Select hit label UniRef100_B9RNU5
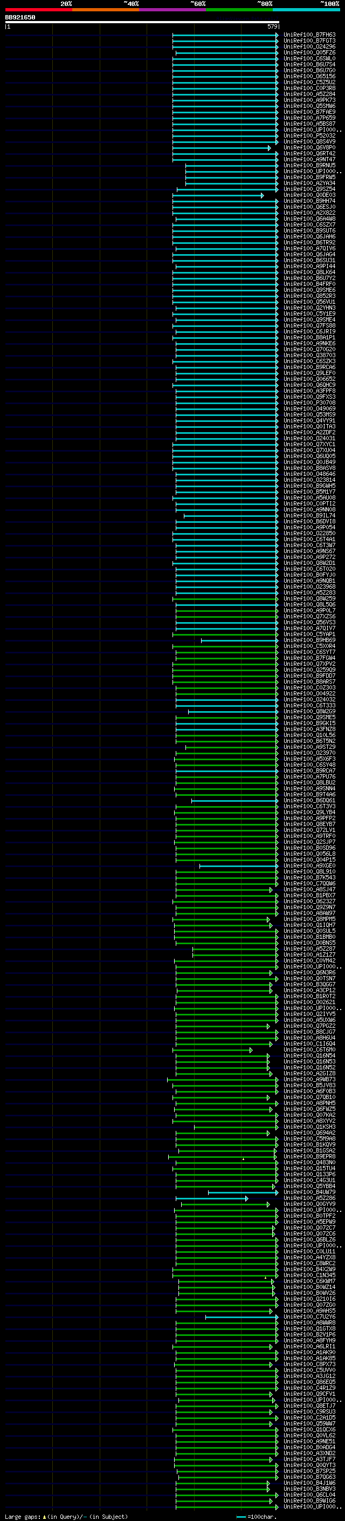 [x=309, y=165]
